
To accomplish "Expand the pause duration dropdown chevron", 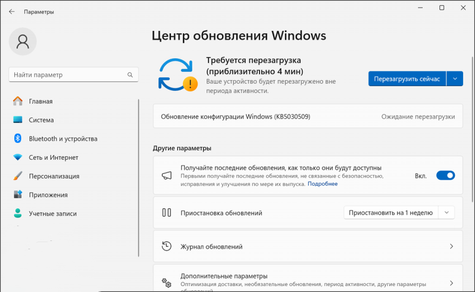I will click(x=446, y=212).
